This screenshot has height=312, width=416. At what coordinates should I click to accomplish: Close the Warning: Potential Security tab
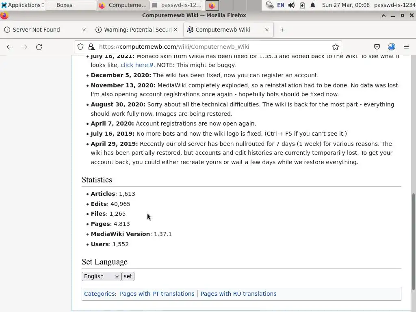pyautogui.click(x=175, y=30)
